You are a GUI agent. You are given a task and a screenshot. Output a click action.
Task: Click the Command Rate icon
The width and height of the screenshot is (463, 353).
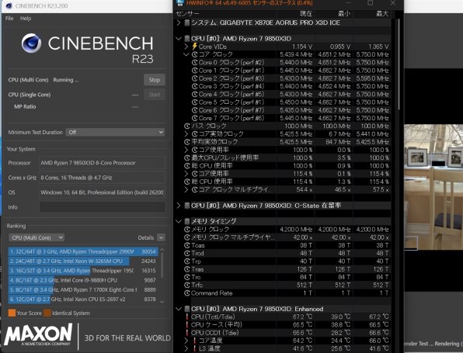(187, 293)
